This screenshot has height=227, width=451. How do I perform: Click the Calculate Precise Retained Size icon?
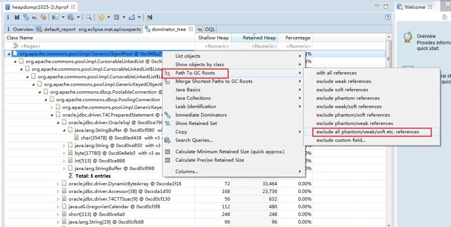click(x=168, y=160)
